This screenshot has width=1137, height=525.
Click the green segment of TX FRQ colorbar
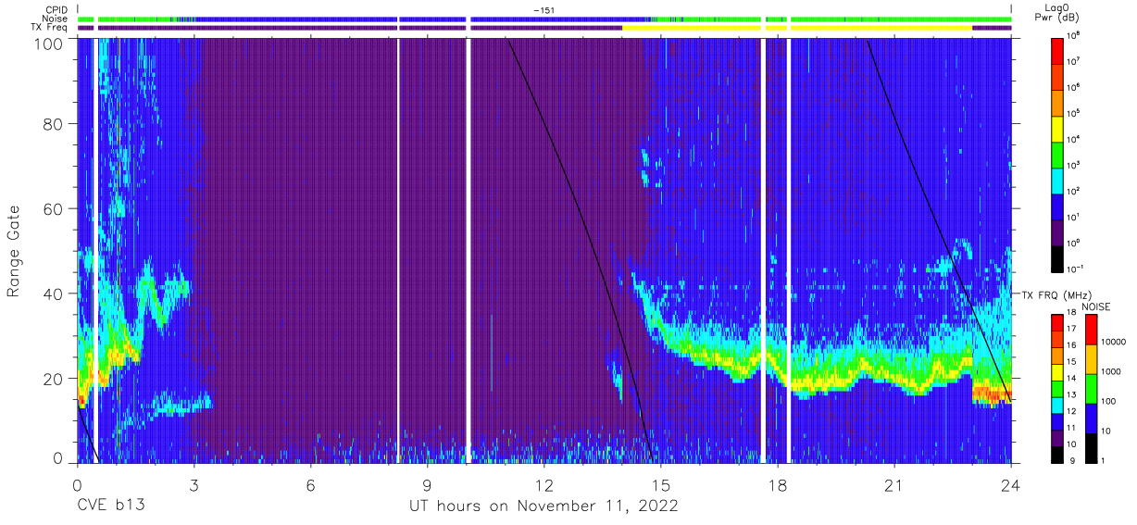pyautogui.click(x=1057, y=387)
